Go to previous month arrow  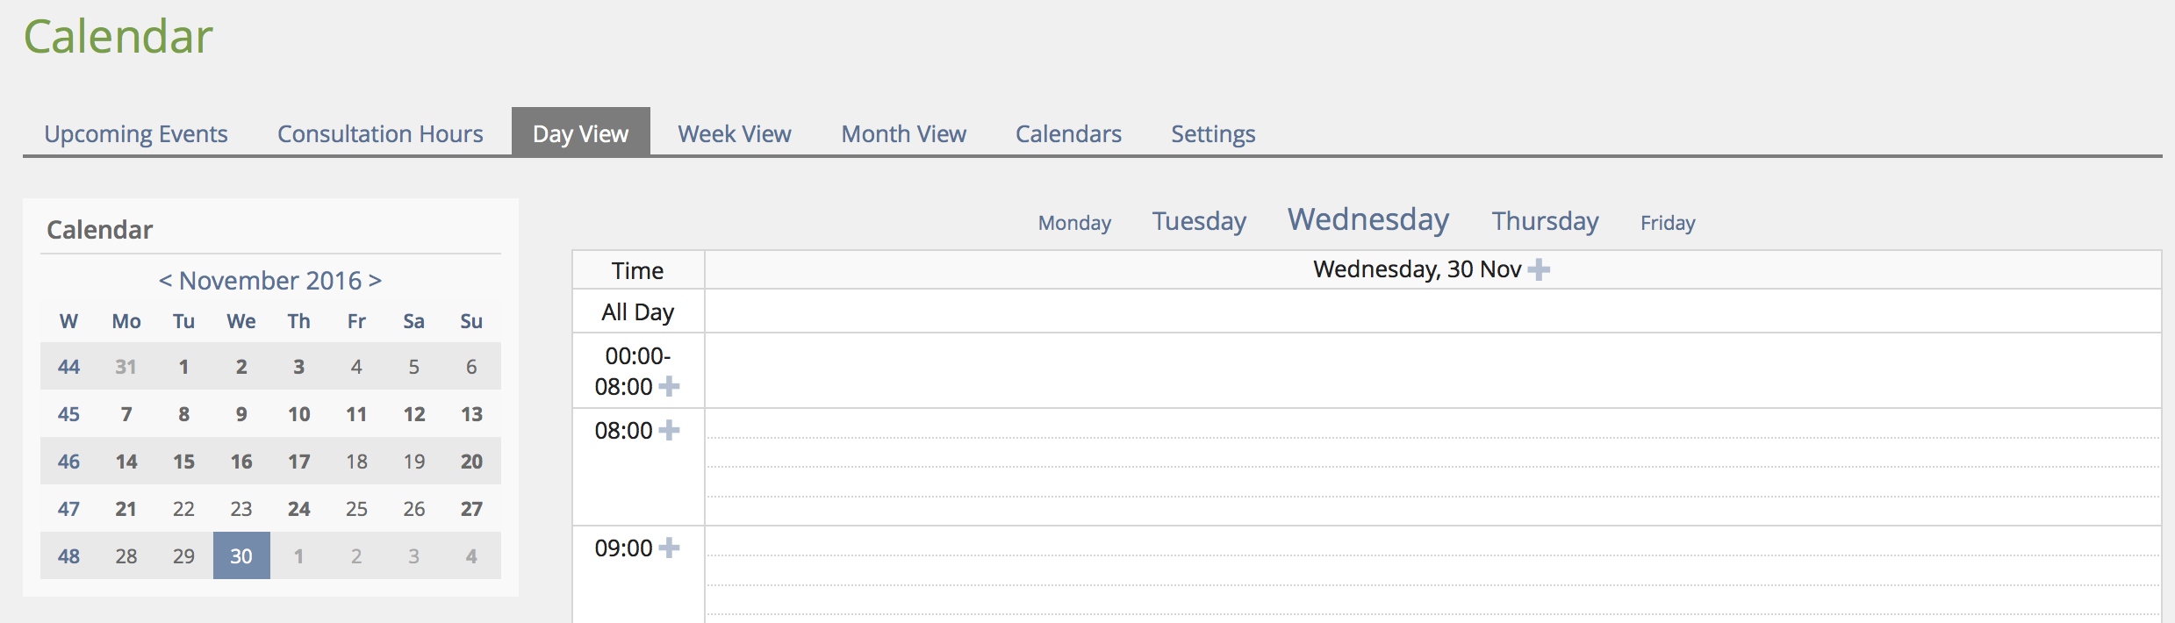165,281
